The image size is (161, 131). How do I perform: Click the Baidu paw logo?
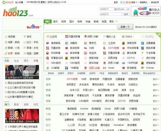[x=33, y=26]
